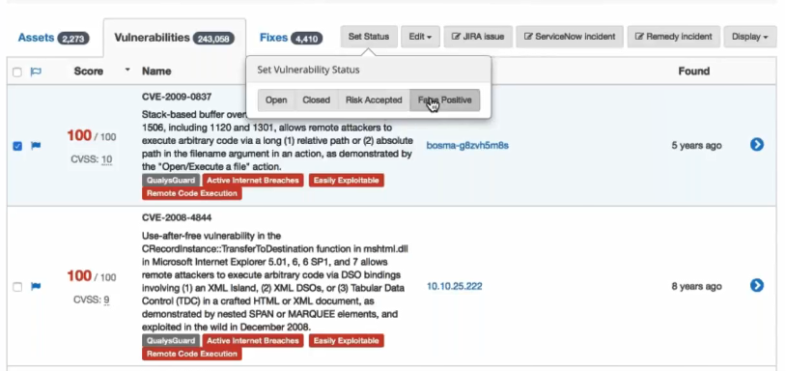Image resolution: width=786 pixels, height=371 pixels.
Task: Toggle the flag on the CVE-2009-0837 row
Action: (x=36, y=146)
